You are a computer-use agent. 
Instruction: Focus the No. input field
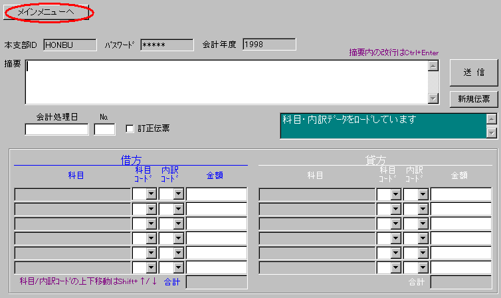[104, 129]
